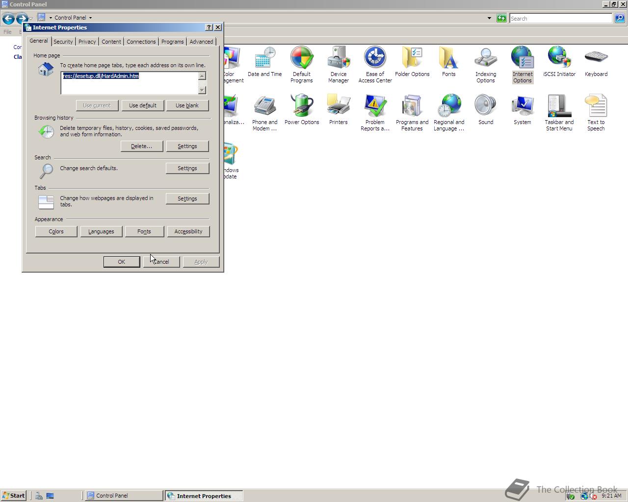Click Use default button
The width and height of the screenshot is (628, 502).
click(143, 105)
